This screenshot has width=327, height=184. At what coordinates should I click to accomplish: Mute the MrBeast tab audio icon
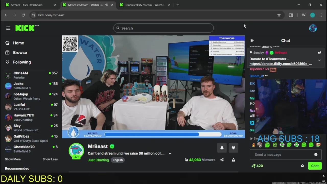pos(107,5)
